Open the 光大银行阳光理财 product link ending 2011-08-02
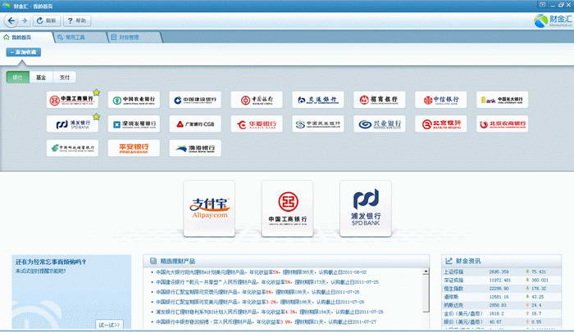 tap(261, 272)
